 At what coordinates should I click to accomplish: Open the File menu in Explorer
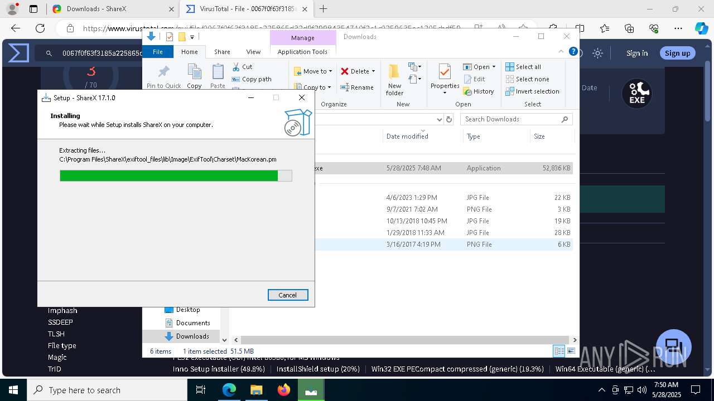(x=158, y=52)
